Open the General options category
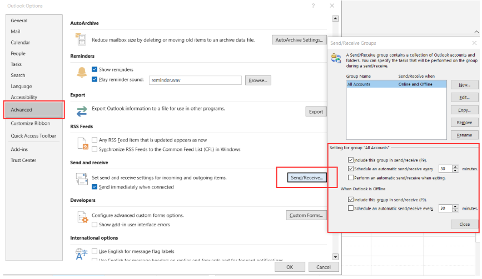Image resolution: width=482 pixels, height=279 pixels. pyautogui.click(x=34, y=21)
